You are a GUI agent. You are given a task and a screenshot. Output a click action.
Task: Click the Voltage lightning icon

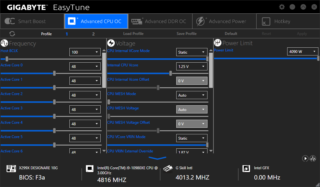click(x=111, y=43)
